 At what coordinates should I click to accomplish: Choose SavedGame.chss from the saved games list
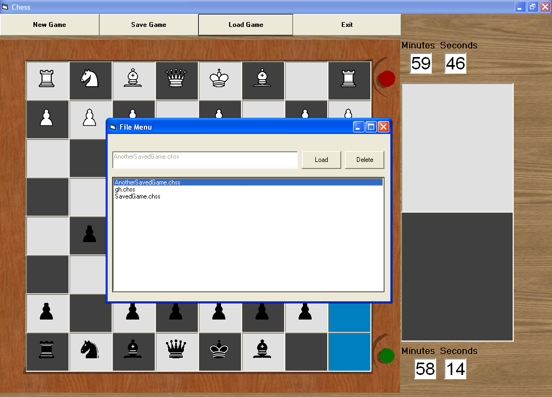click(137, 196)
